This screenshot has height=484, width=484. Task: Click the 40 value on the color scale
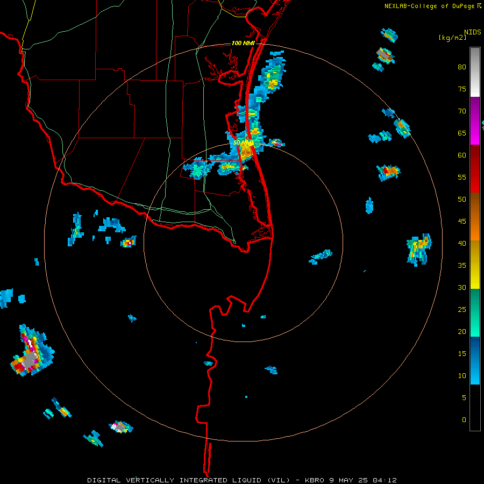click(x=462, y=243)
